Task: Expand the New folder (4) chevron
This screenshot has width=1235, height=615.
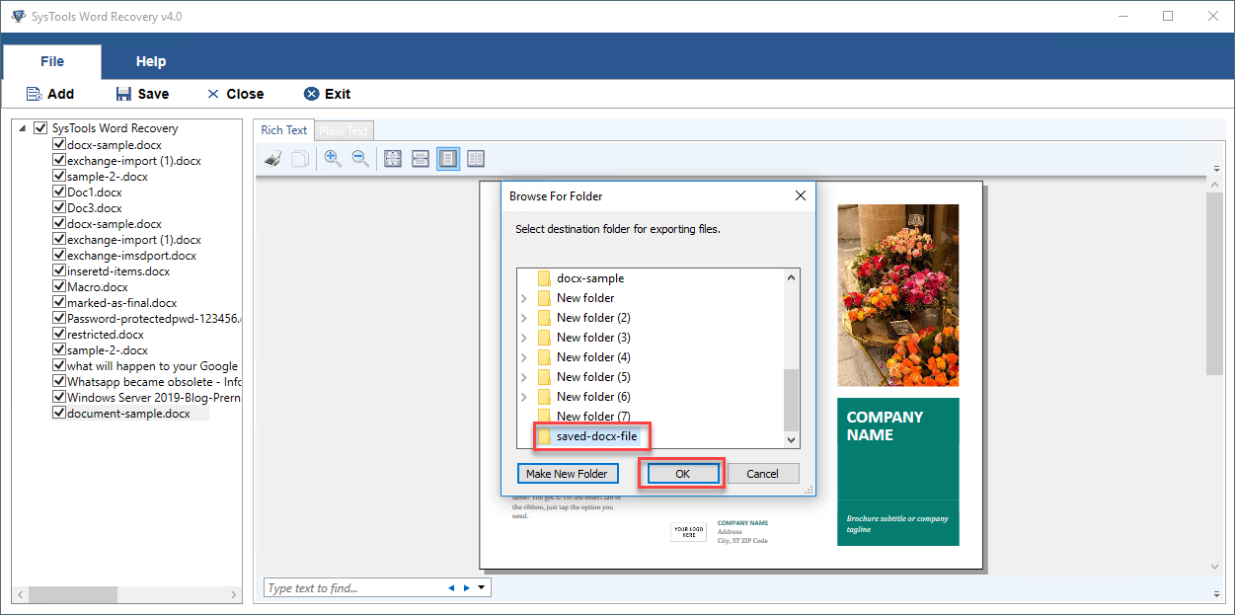Action: click(523, 356)
